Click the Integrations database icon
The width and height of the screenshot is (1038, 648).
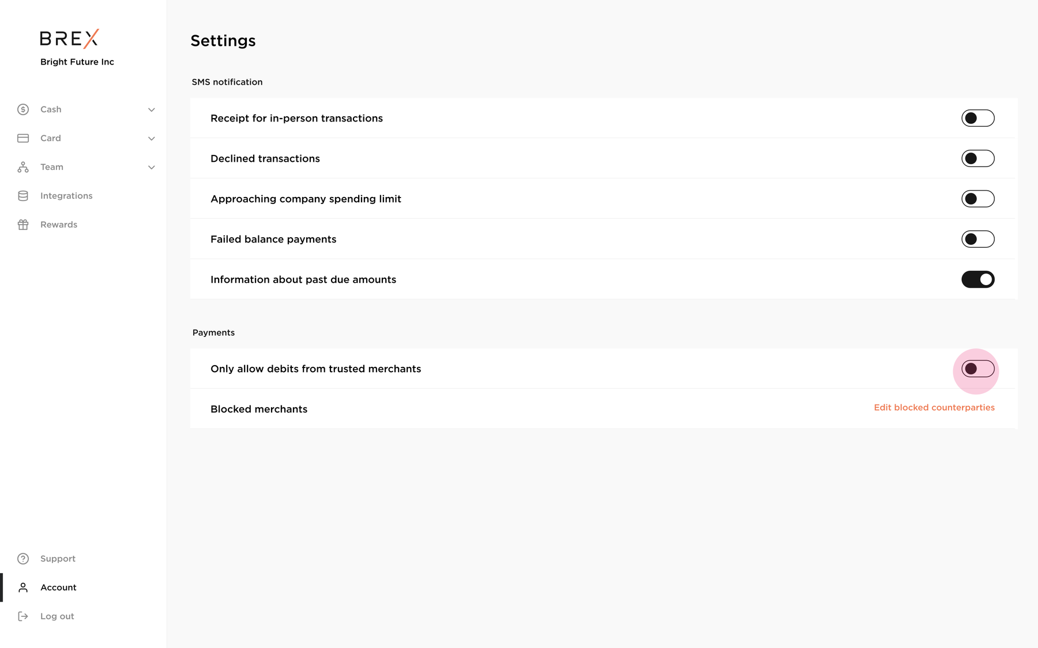coord(23,196)
